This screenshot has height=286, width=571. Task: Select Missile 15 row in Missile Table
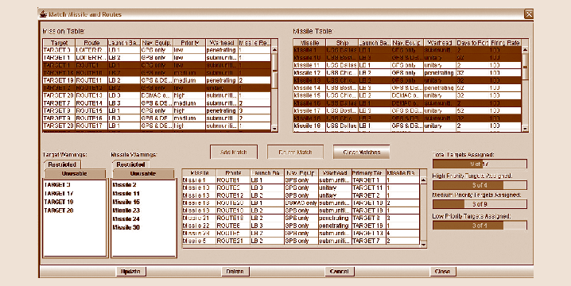[407, 95]
